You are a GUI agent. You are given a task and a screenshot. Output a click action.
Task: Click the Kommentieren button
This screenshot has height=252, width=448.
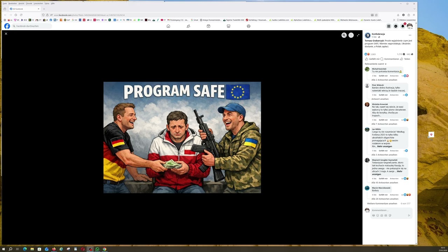[x=390, y=59]
